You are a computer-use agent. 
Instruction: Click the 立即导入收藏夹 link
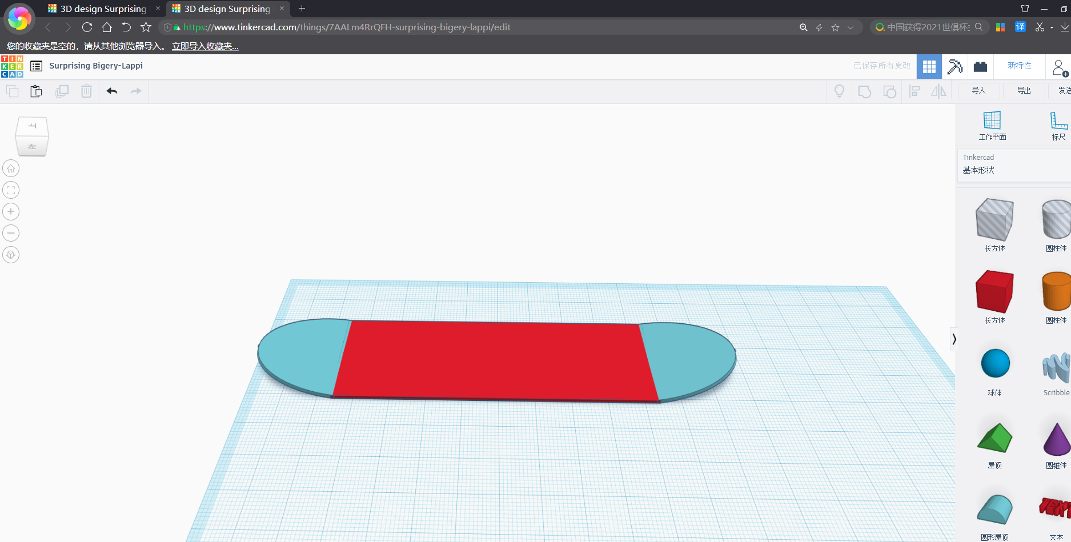(x=206, y=46)
